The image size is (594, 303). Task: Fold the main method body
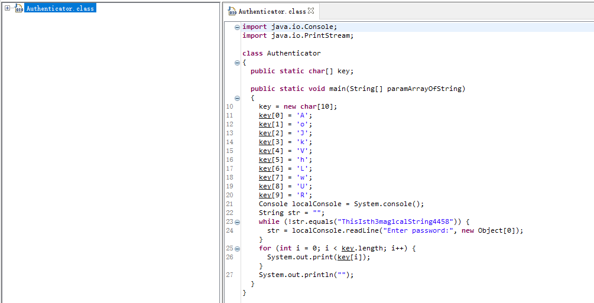237,98
